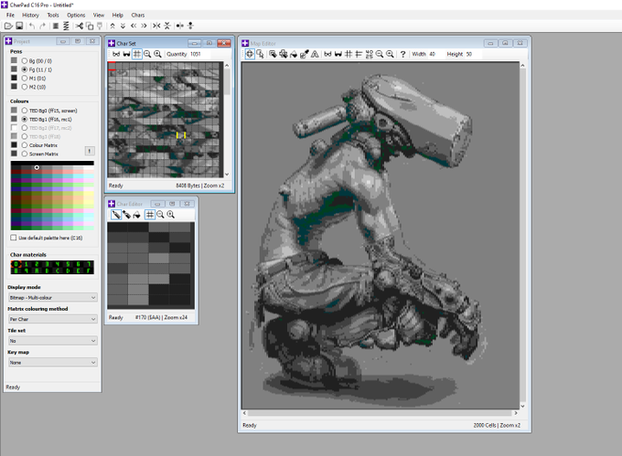Click the Map Editor Width field

pyautogui.click(x=433, y=54)
